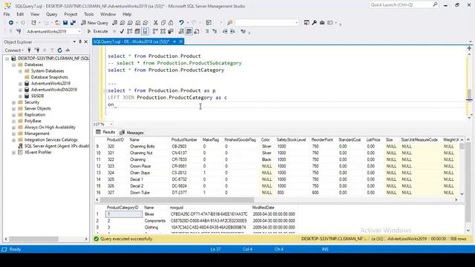Select the cell containing Chainring Bolts
The height and width of the screenshot is (267, 475).
[x=142, y=147]
